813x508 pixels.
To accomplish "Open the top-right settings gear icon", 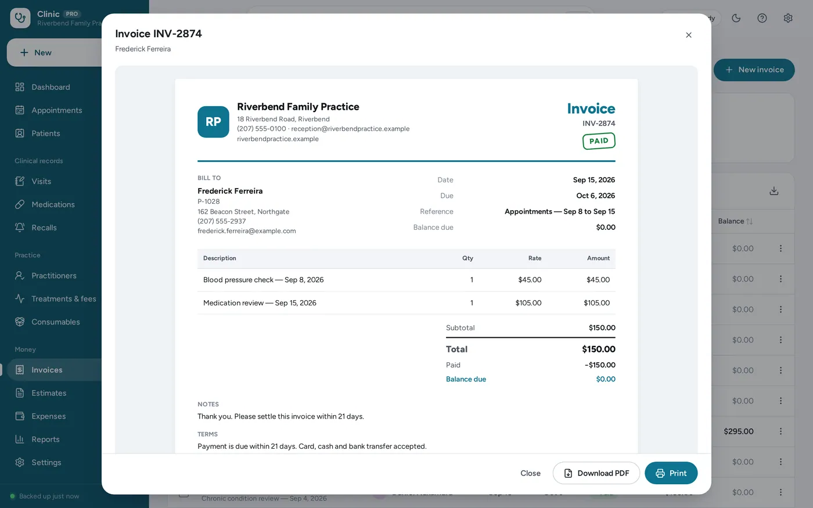I will coord(788,18).
